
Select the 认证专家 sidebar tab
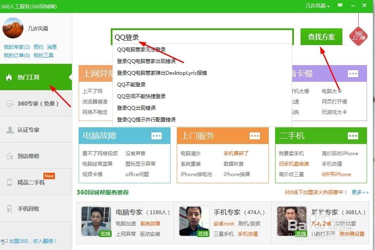coord(36,130)
